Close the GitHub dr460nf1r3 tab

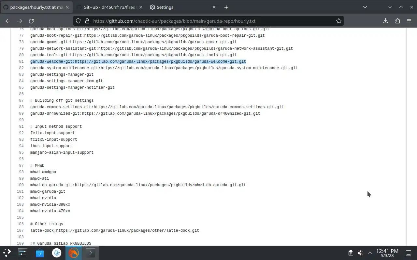(141, 7)
